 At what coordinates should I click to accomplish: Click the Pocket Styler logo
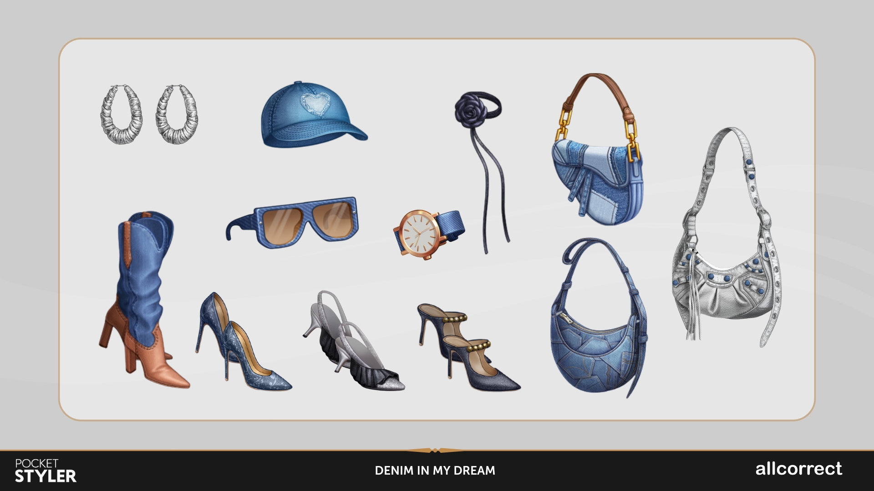[x=46, y=471]
